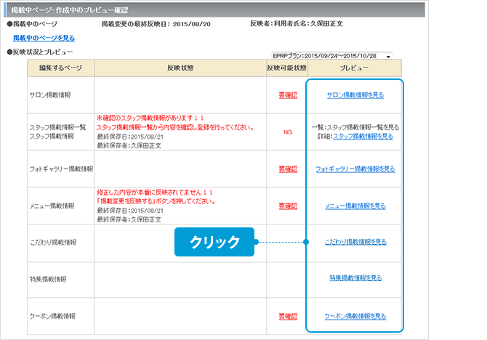Click the blue クリック callout label

214,242
